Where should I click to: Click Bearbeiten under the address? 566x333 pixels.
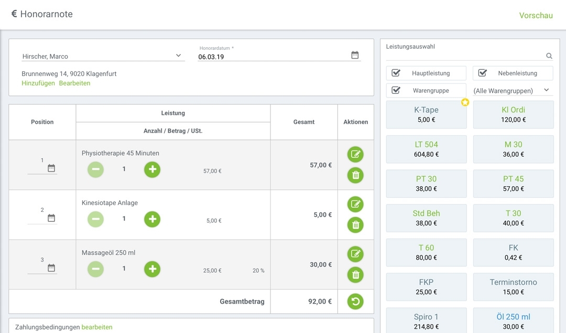coord(74,83)
